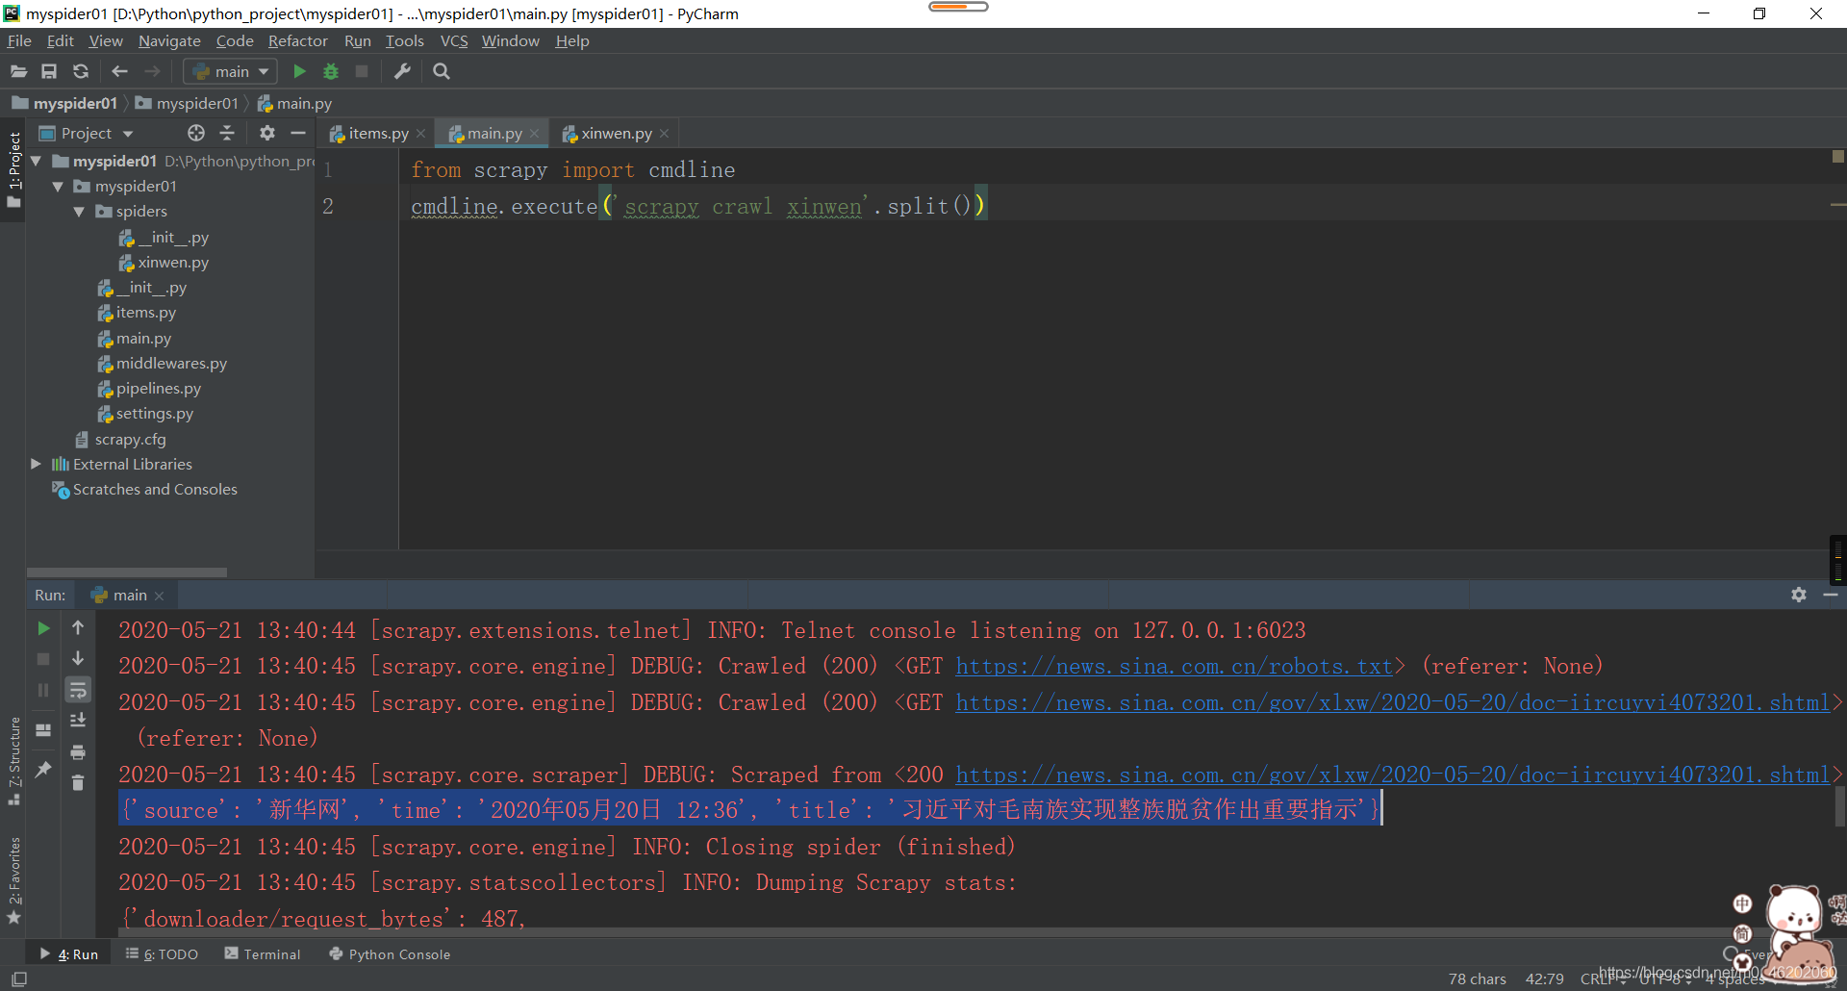Open the Python Console tool window

click(390, 953)
